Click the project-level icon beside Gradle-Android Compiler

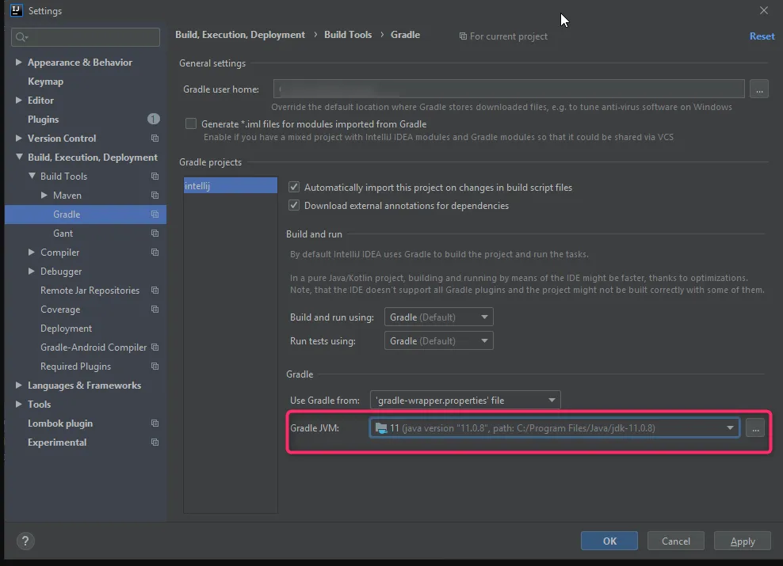point(155,347)
